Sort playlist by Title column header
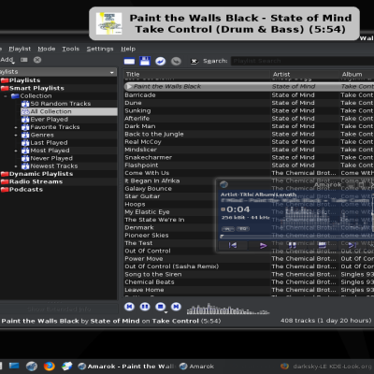Image resolution: width=374 pixels, height=374 pixels. point(197,75)
